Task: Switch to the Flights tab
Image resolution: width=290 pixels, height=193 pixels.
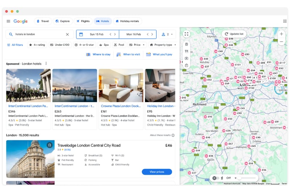Action: pyautogui.click(x=83, y=21)
